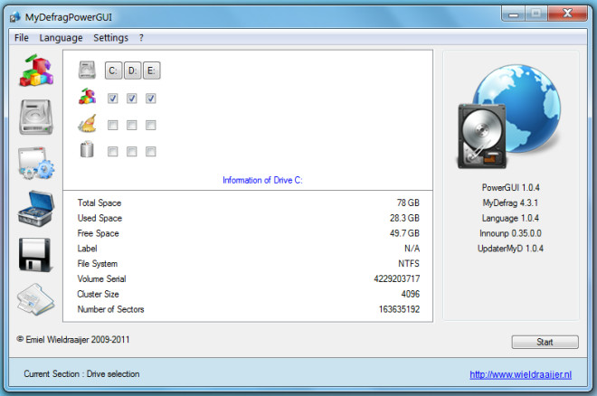This screenshot has height=396, width=597.
Task: Enable broom cleanup checkbox for drive E:
Action: click(151, 125)
